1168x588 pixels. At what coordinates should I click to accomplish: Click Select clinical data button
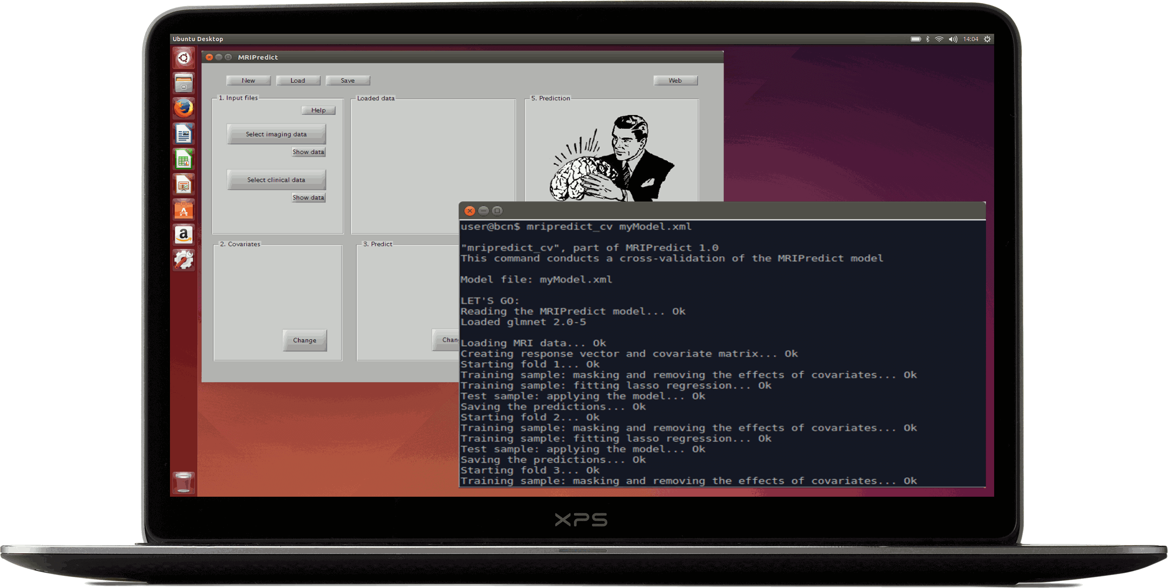coord(276,180)
